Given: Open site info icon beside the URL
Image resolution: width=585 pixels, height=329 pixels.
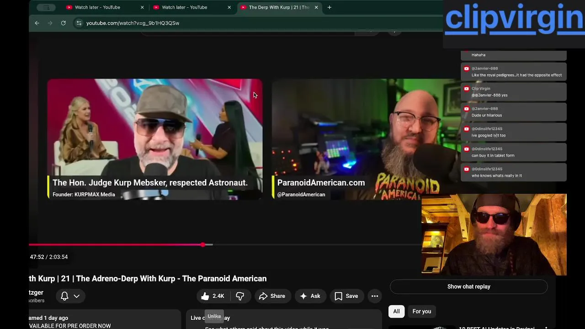Looking at the screenshot, I should coord(79,23).
